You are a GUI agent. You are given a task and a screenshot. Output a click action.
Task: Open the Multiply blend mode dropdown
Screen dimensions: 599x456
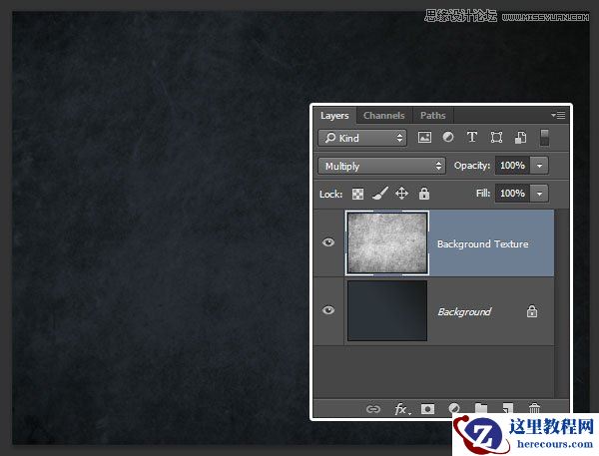[381, 166]
